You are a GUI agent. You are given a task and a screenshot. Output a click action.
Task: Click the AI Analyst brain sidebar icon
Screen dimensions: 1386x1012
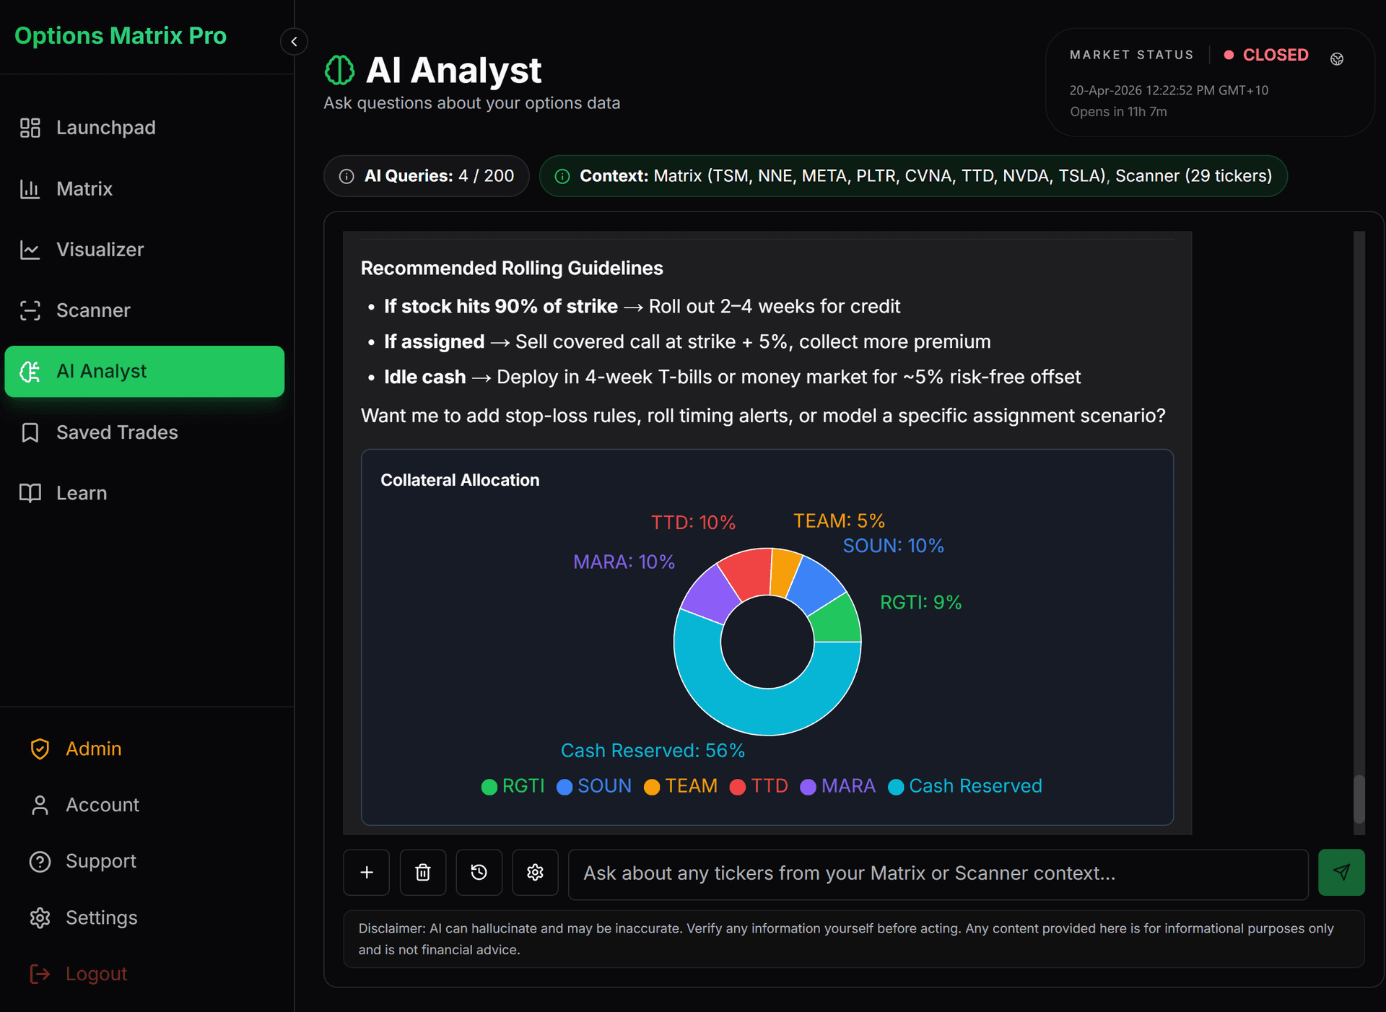point(30,371)
